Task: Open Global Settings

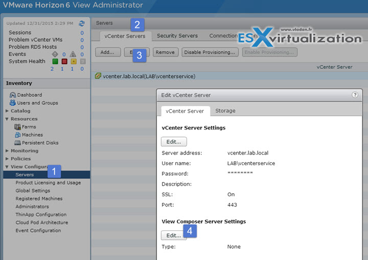Action: coord(33,191)
